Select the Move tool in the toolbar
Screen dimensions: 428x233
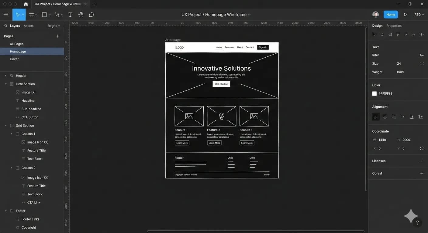[18, 14]
